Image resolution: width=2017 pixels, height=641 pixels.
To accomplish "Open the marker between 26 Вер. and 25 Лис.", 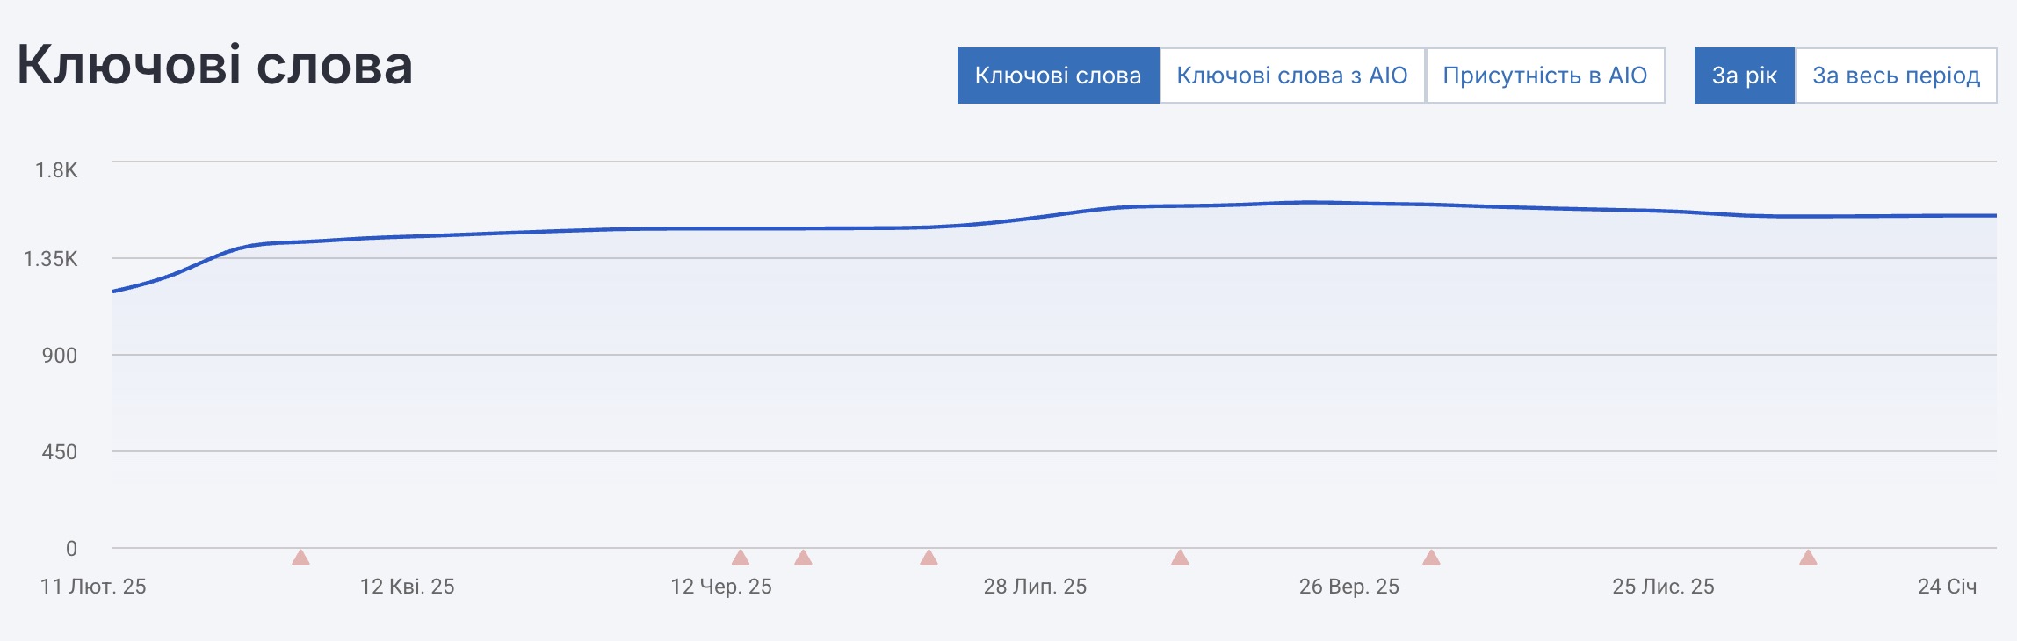I will pos(1431,558).
